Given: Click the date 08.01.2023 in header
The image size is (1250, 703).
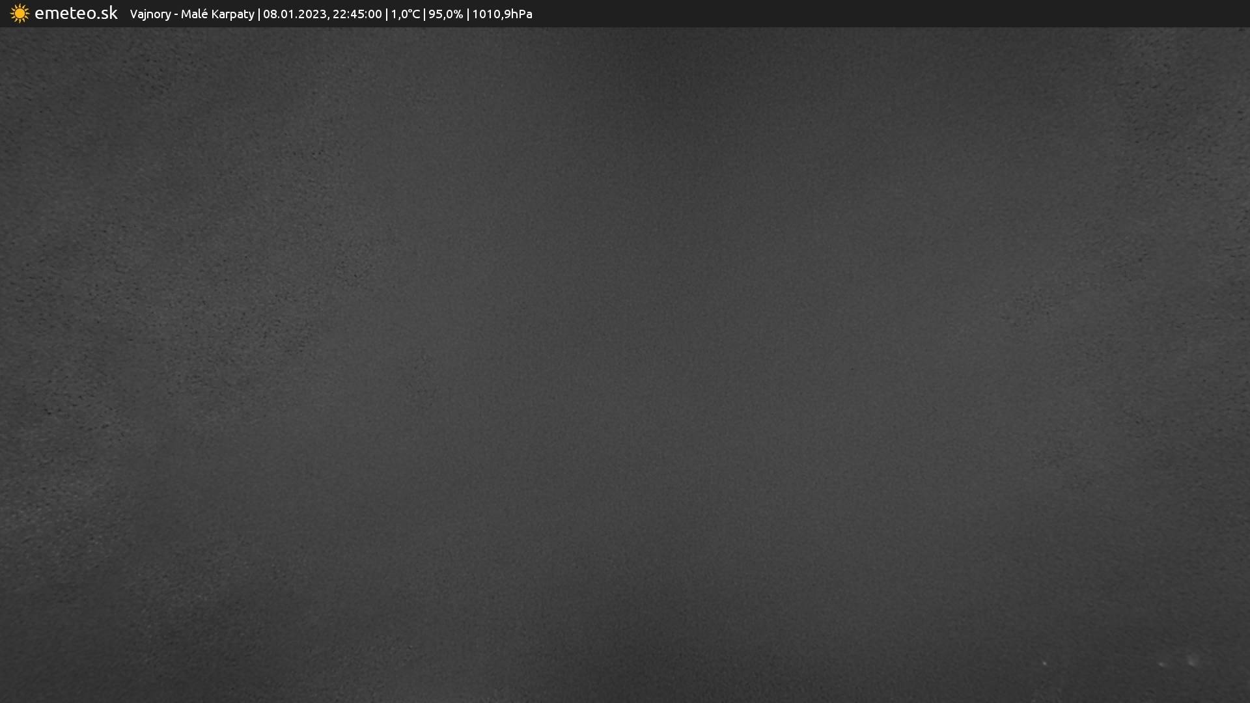Looking at the screenshot, I should (294, 14).
